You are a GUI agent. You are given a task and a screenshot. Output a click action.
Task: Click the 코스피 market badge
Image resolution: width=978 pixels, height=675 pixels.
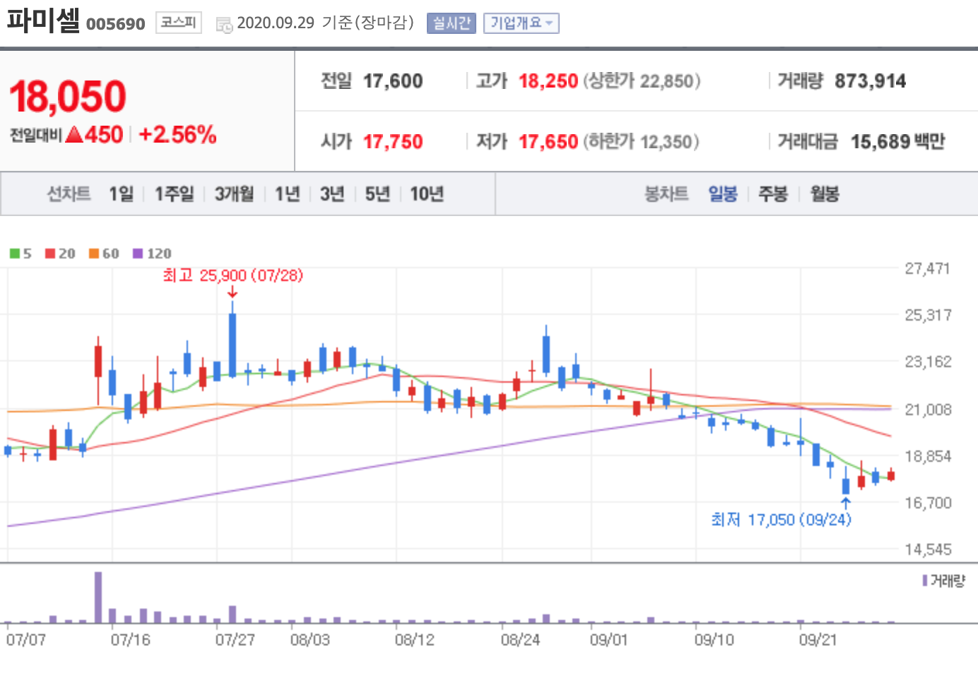pos(179,23)
